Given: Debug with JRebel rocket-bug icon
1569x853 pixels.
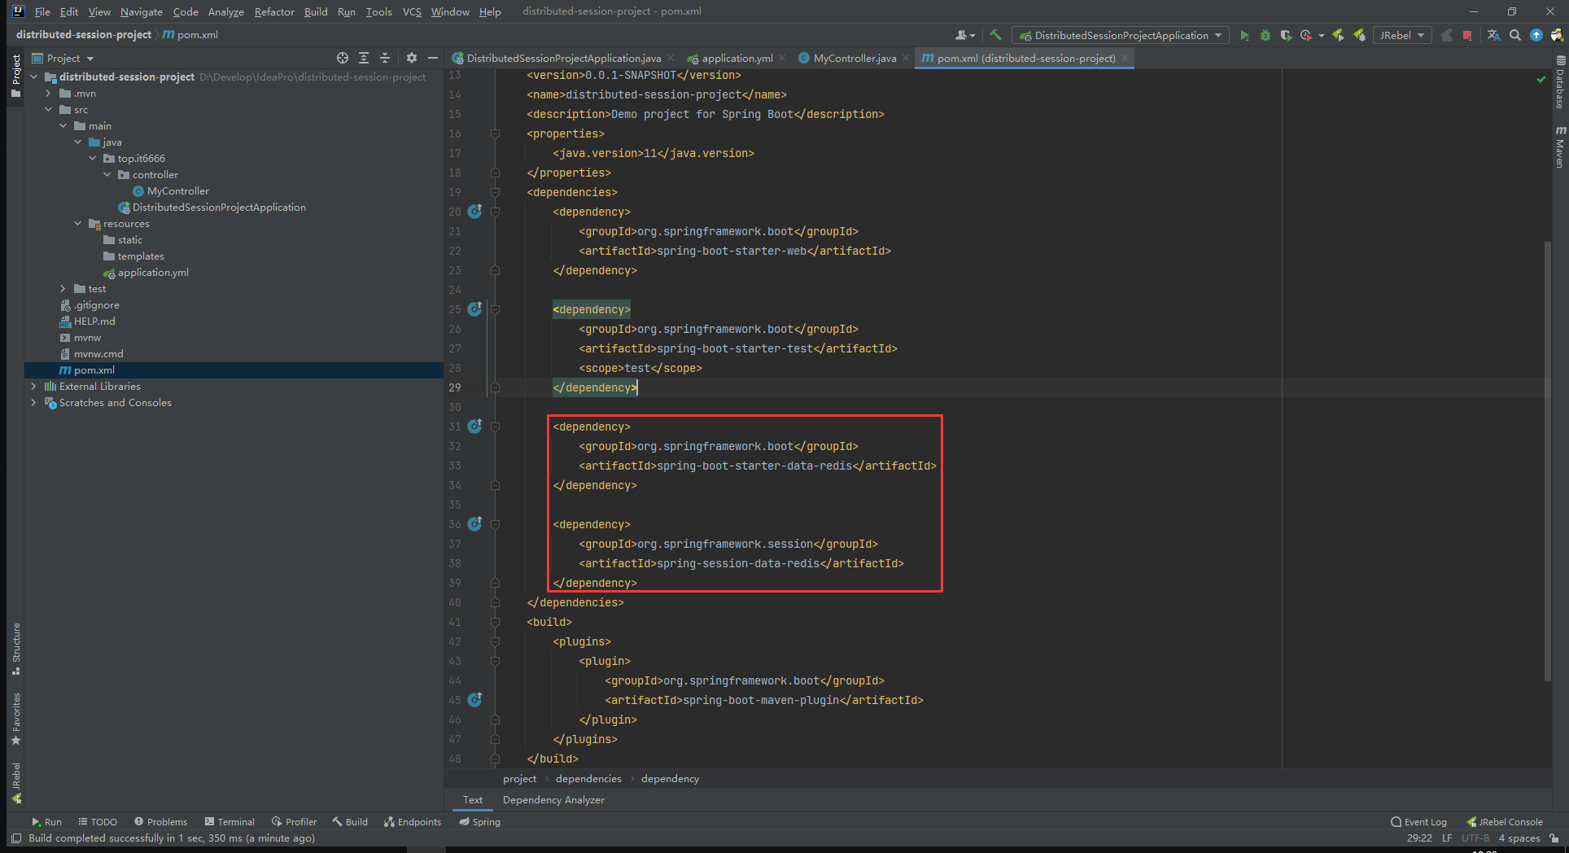Looking at the screenshot, I should point(1359,35).
